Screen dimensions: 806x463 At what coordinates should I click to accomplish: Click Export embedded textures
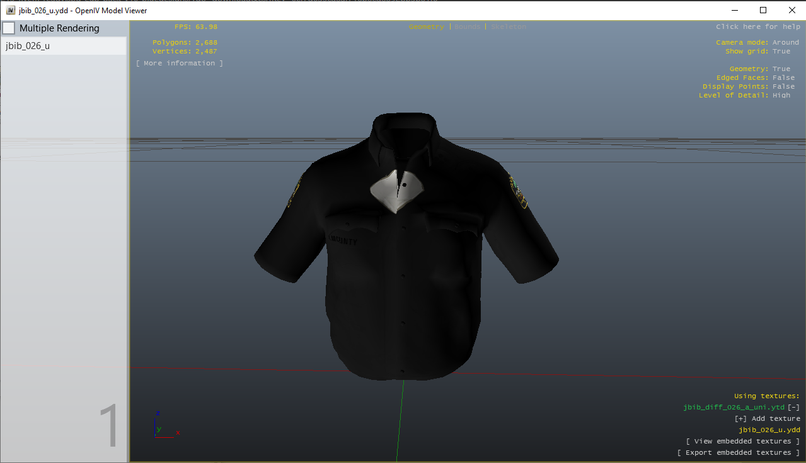739,453
